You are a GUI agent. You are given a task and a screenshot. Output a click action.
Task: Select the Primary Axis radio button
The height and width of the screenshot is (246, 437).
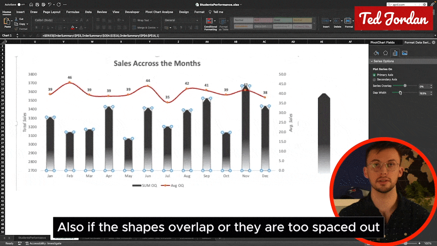pyautogui.click(x=375, y=75)
